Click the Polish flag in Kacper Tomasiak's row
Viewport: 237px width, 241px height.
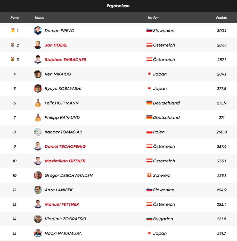[149, 132]
